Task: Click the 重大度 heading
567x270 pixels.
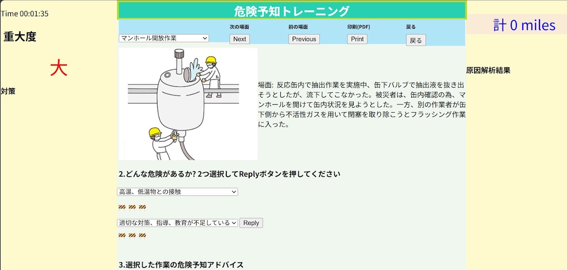Action: [x=20, y=37]
